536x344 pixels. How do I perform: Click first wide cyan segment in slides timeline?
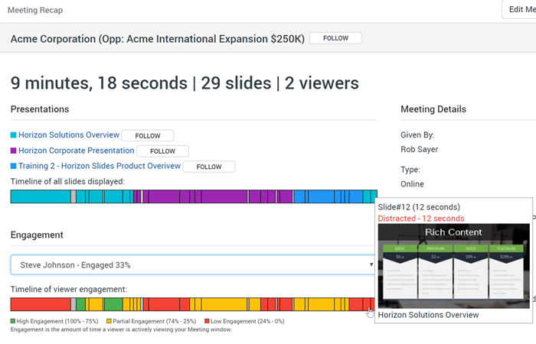(x=41, y=196)
